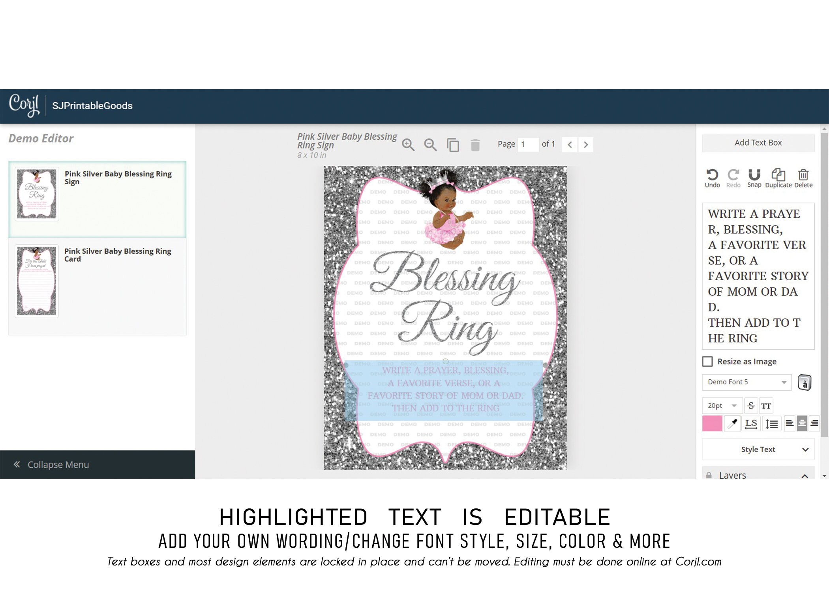829x592 pixels.
Task: Align text to the right
Action: tap(814, 424)
